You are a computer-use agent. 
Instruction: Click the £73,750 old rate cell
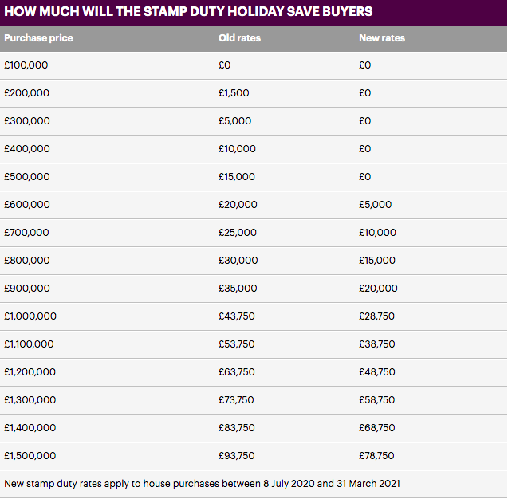(236, 400)
